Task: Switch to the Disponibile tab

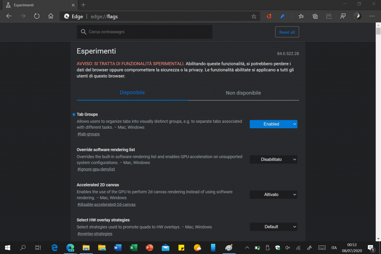Action: [x=132, y=93]
